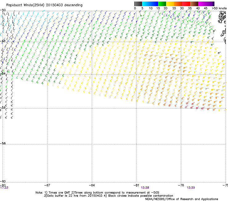Click the legend tick label '35'

[190, 8]
